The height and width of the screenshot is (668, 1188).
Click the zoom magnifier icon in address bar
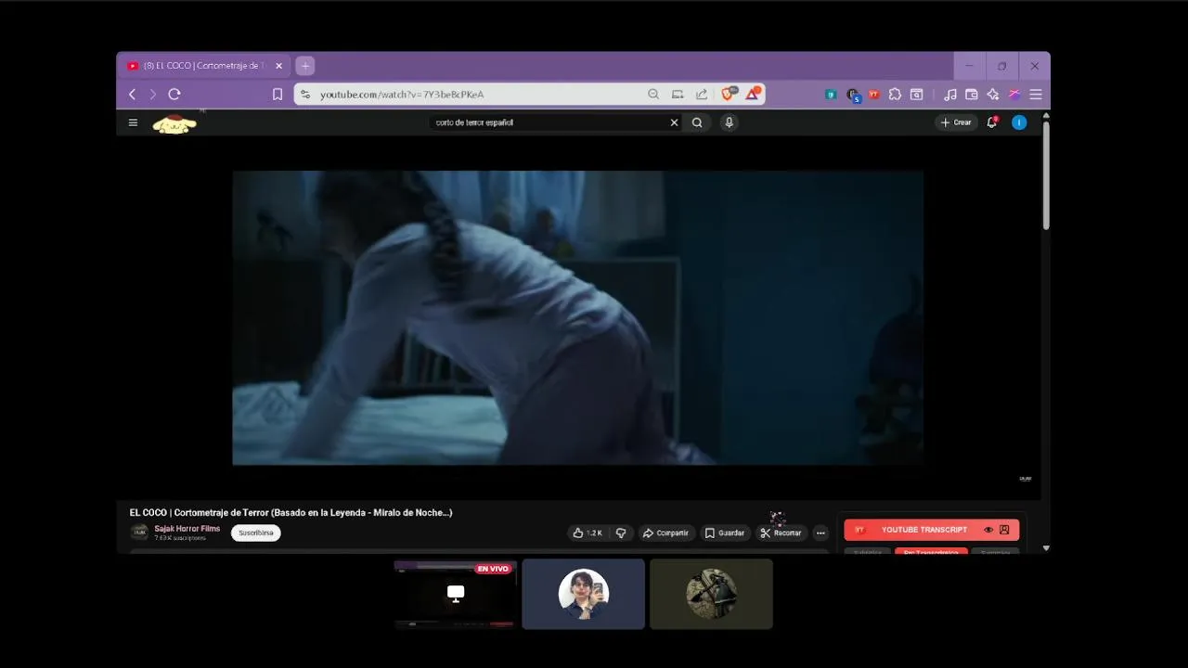653,94
